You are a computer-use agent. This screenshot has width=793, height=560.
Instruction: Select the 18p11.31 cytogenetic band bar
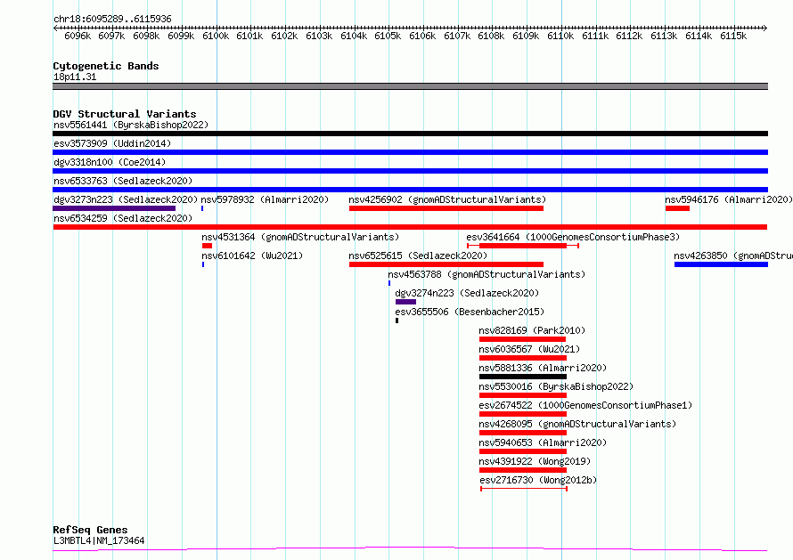click(410, 87)
